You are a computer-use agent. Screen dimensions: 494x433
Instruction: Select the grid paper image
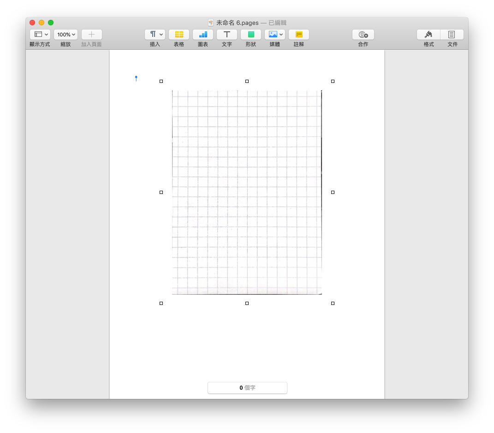[247, 192]
